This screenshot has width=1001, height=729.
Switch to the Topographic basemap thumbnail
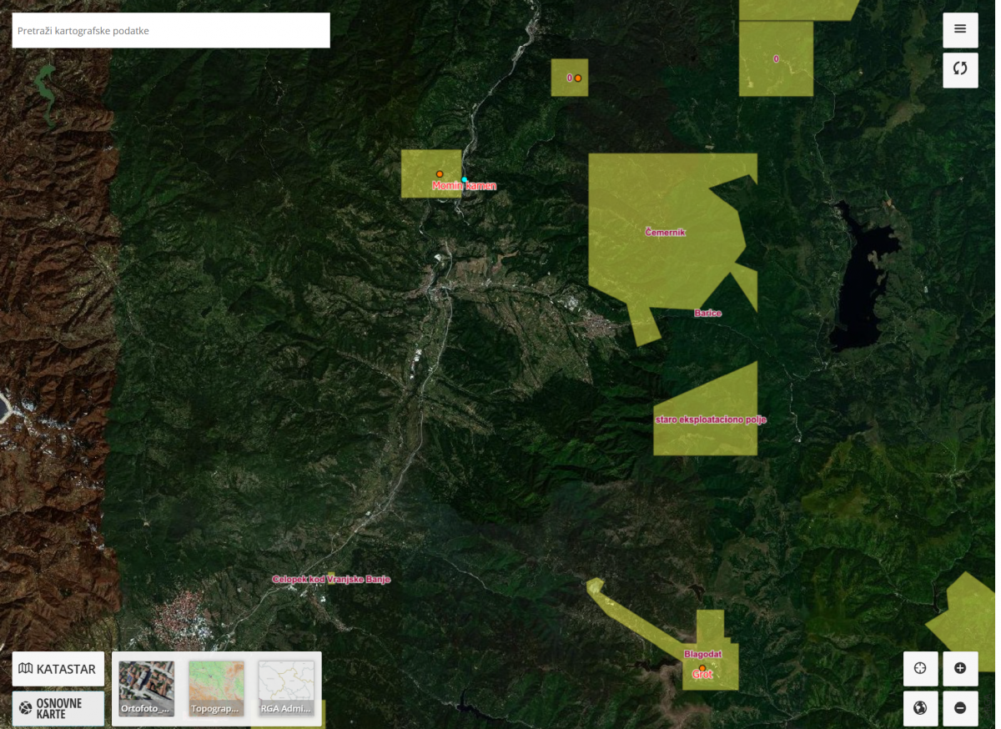(x=216, y=688)
